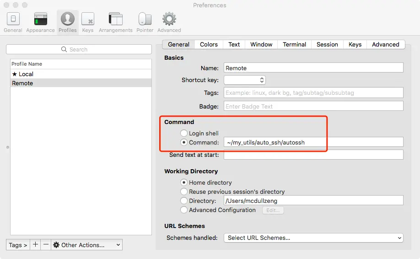The height and width of the screenshot is (259, 420).
Task: Open the Arrangements preferences icon
Action: pyautogui.click(x=115, y=22)
